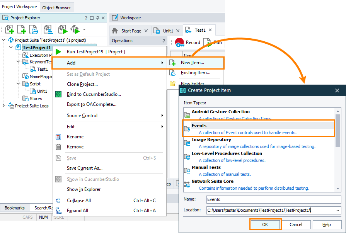Click the Events collection icon in the dialog
Image resolution: width=346 pixels, height=233 pixels.
pyautogui.click(x=186, y=128)
